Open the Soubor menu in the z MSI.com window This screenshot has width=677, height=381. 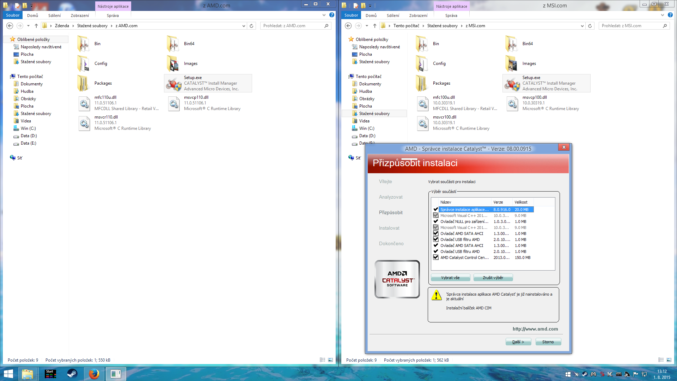coord(351,15)
